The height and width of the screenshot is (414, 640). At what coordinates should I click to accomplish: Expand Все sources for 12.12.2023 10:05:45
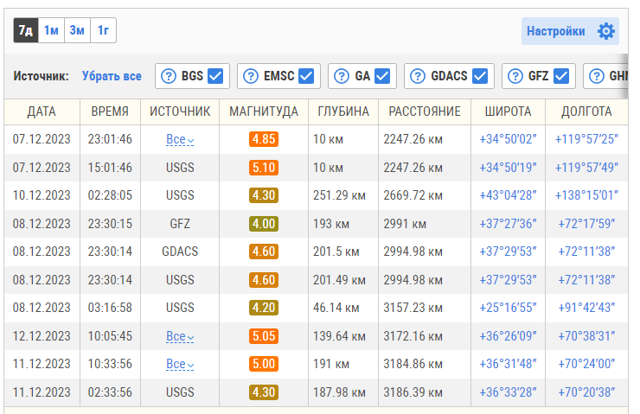coord(180,336)
